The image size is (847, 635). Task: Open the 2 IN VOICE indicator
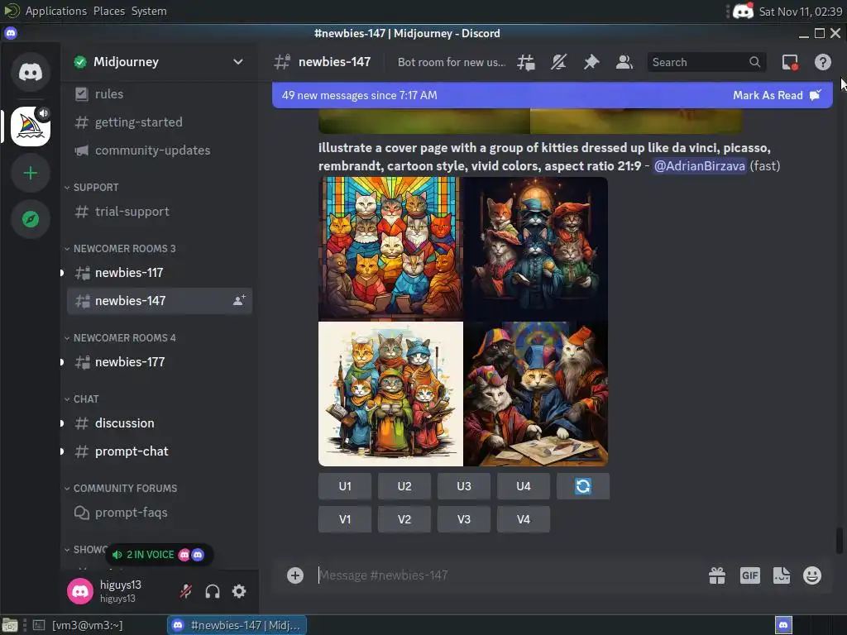point(159,555)
